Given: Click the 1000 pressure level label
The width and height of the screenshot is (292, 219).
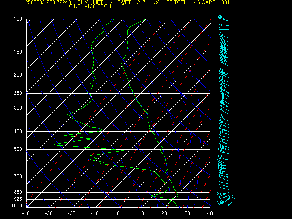Looking at the screenshot, I should (17, 206).
